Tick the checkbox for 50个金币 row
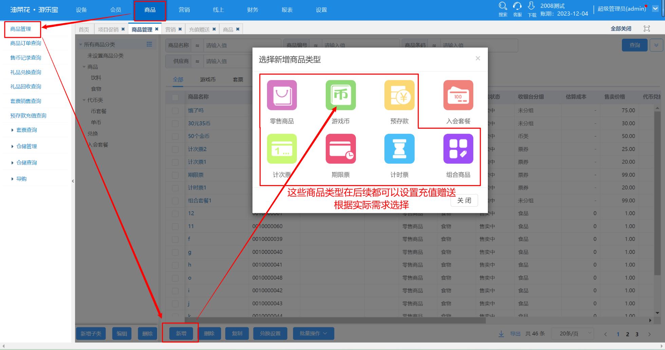Viewport: 665px width, 350px height. click(x=175, y=136)
